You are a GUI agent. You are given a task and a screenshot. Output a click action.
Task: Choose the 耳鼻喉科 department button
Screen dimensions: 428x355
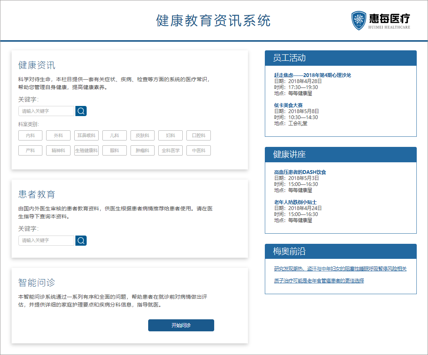(x=86, y=136)
